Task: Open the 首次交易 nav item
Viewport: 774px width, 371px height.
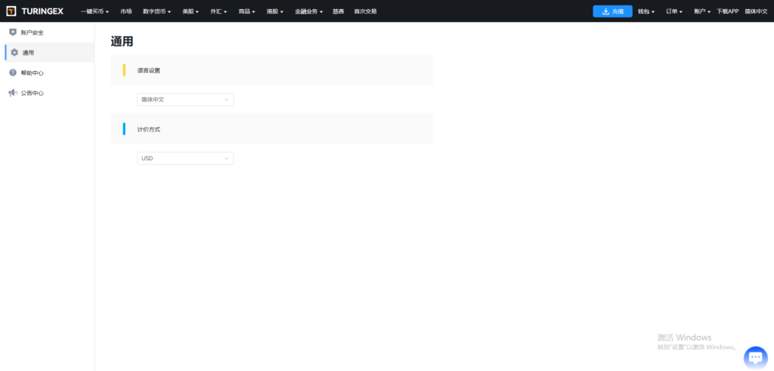Action: click(x=365, y=11)
